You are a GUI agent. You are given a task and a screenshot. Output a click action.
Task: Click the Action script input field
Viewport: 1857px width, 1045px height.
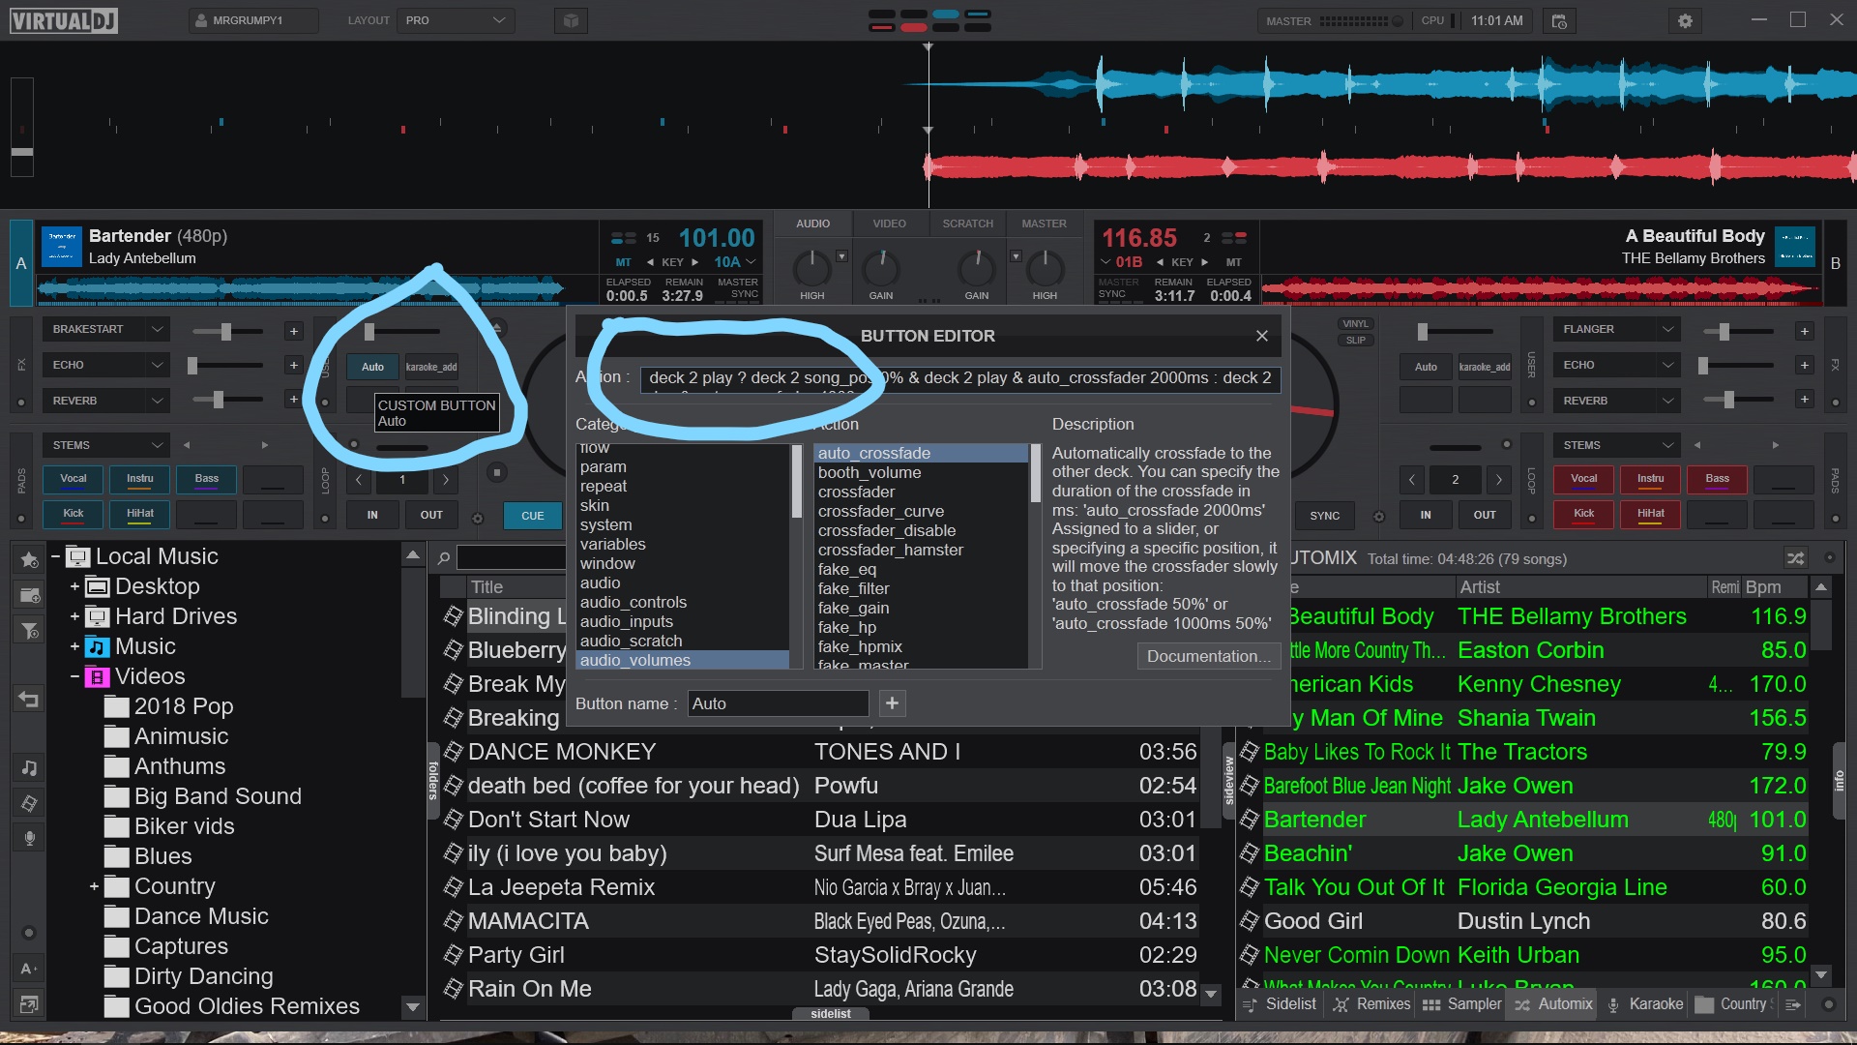960,378
